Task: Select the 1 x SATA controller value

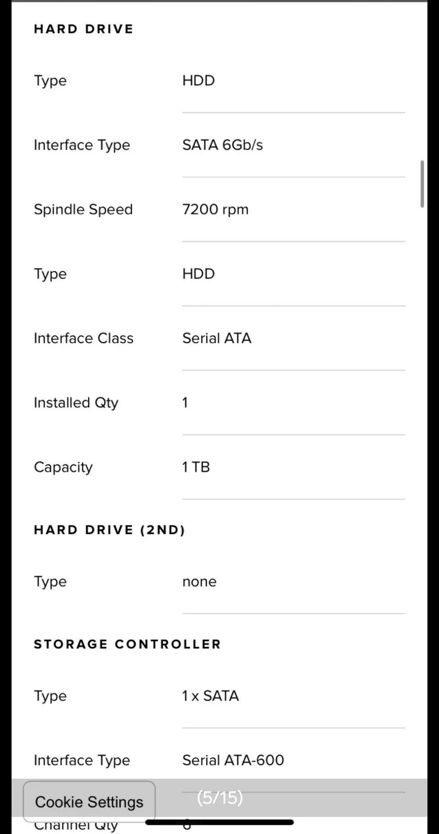Action: [x=210, y=696]
